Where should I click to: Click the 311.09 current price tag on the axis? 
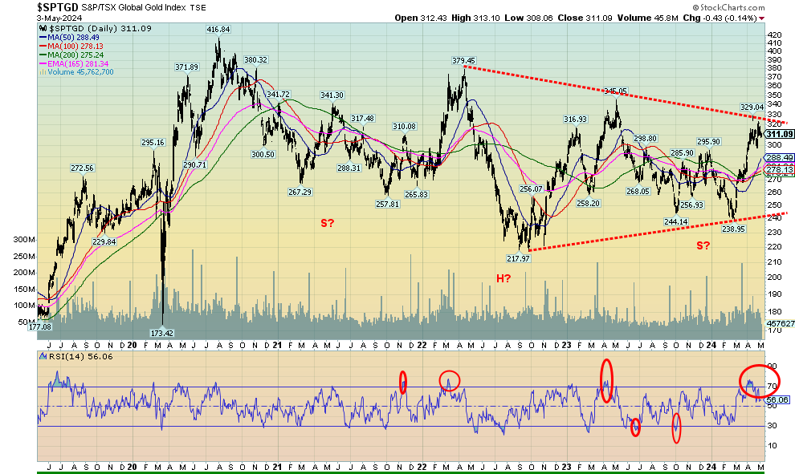click(777, 134)
